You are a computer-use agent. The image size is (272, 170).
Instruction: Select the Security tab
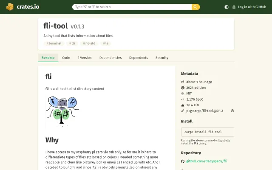point(162,58)
